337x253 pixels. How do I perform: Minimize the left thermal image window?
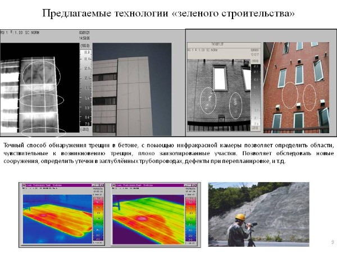tap(93, 185)
